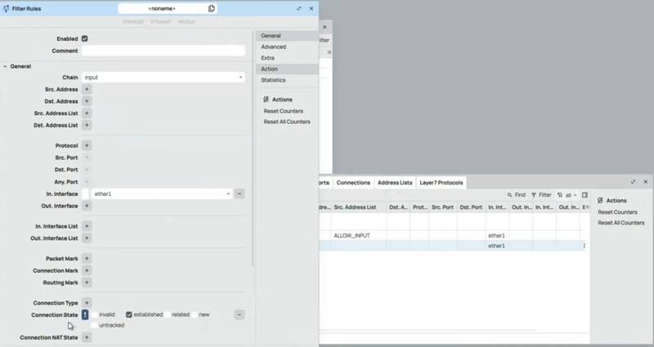Image resolution: width=654 pixels, height=347 pixels.
Task: Open In. Interface dropdown showing ether1
Action: tap(161, 194)
